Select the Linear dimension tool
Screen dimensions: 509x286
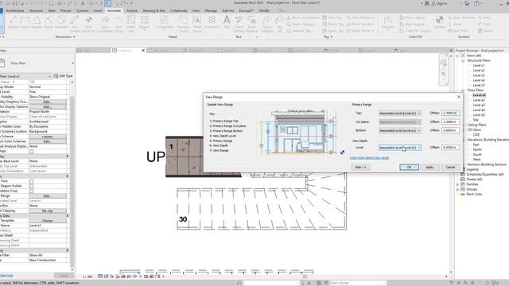(x=25, y=23)
